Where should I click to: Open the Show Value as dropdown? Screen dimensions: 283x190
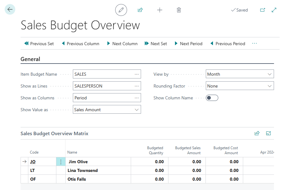107,110
